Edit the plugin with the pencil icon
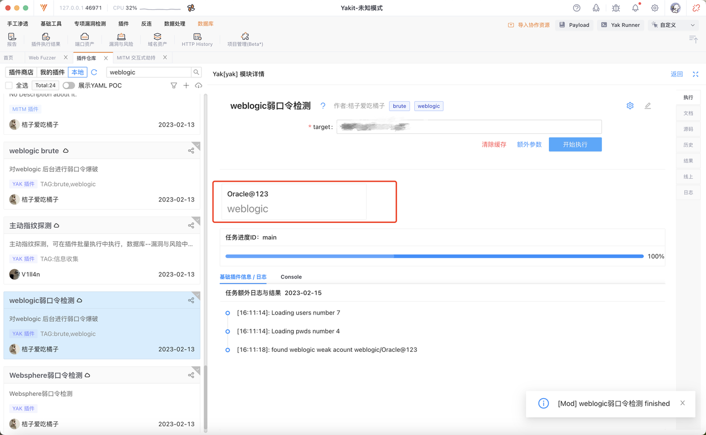The height and width of the screenshot is (435, 706). [648, 106]
